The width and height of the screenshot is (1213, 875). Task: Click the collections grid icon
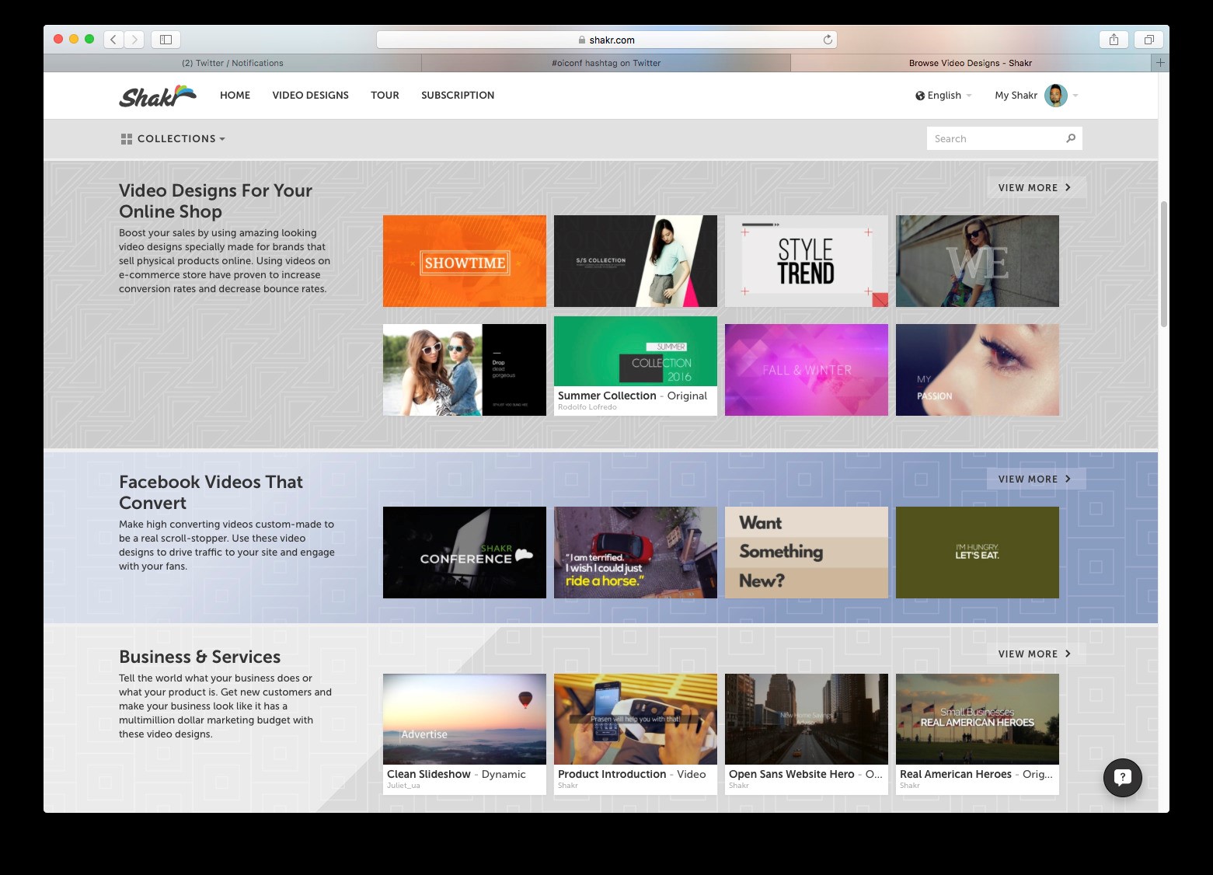click(127, 139)
